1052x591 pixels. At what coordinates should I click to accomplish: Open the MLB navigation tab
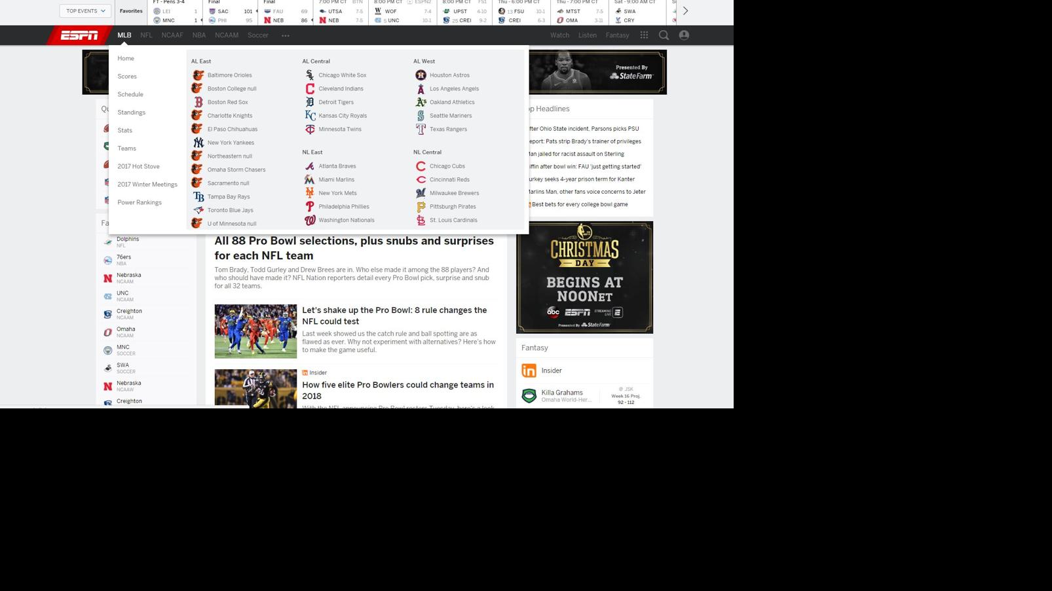[x=124, y=35]
